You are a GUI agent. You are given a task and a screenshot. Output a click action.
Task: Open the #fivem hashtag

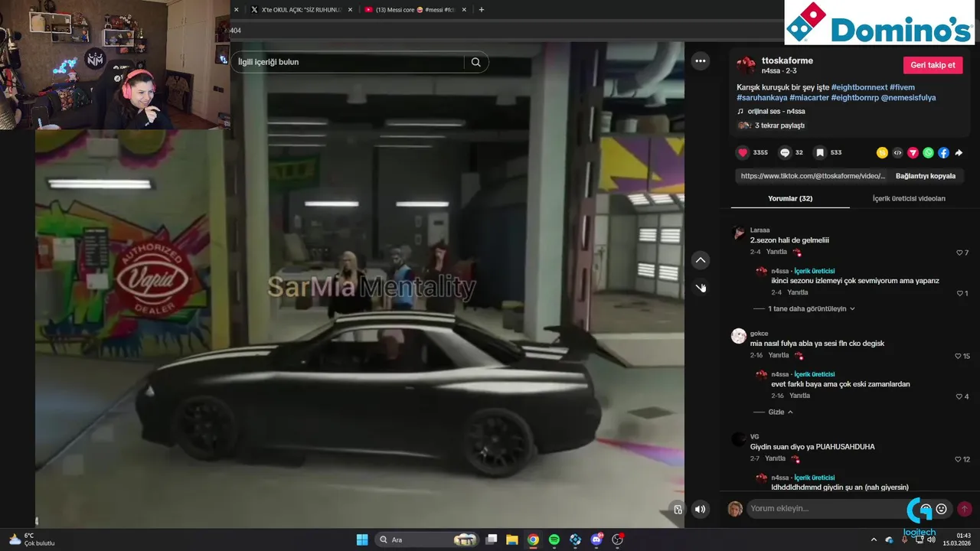[x=902, y=87]
